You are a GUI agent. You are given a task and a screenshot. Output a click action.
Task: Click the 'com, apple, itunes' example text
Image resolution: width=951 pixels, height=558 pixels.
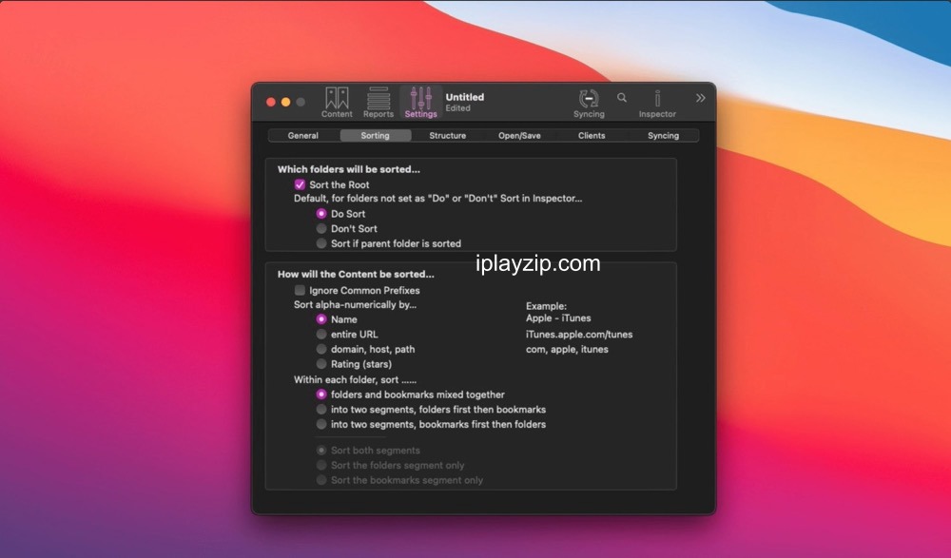(x=567, y=350)
